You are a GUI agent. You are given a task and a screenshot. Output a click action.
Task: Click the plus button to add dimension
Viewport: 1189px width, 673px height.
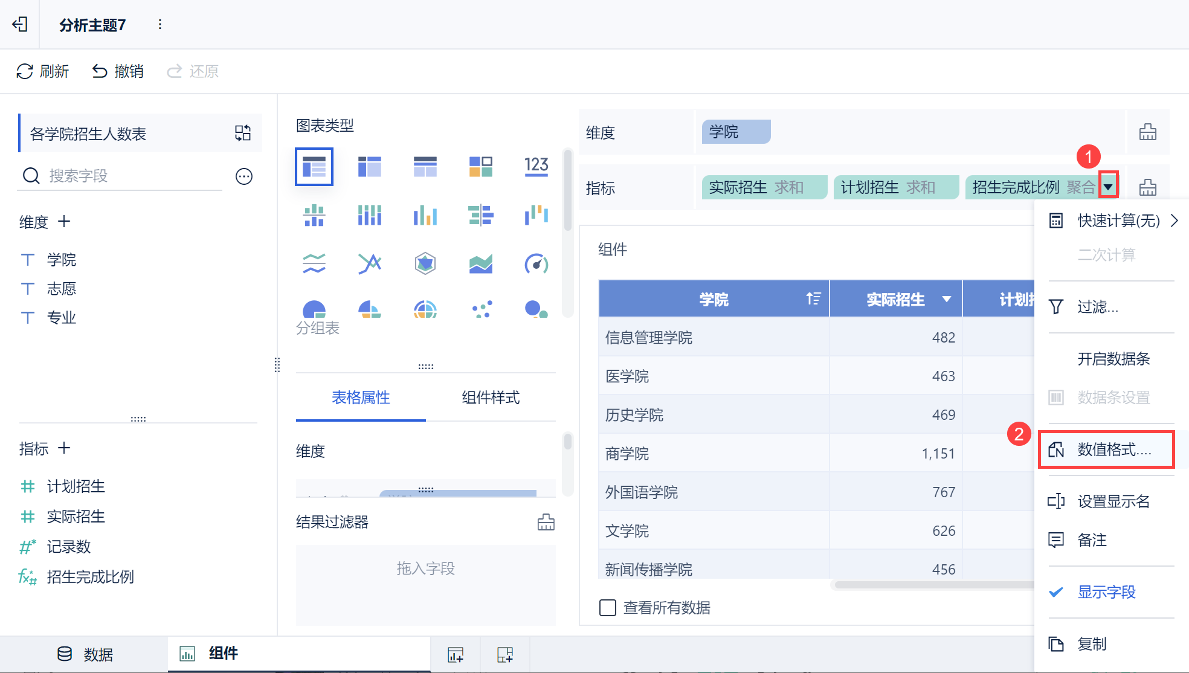pos(64,222)
